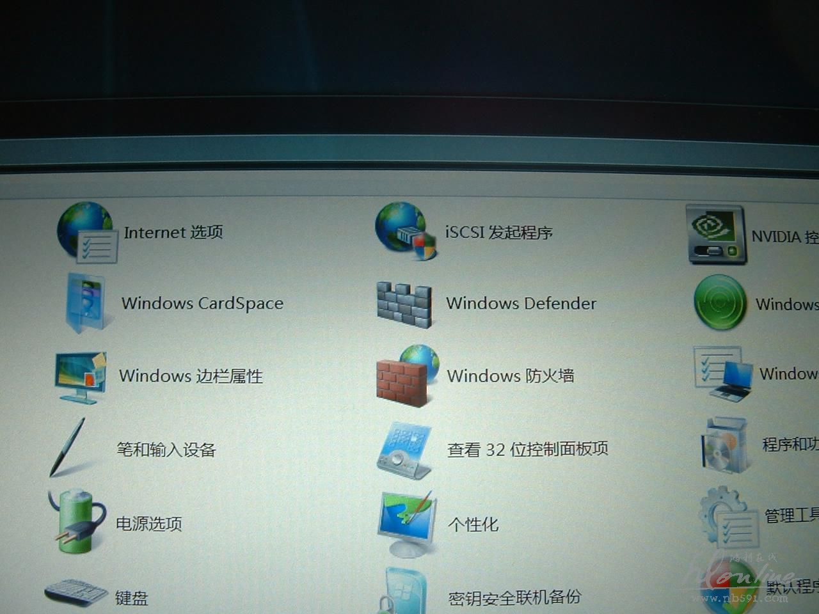The image size is (819, 614).
Task: Click the green radar sphere Windows icon
Action: [x=720, y=302]
